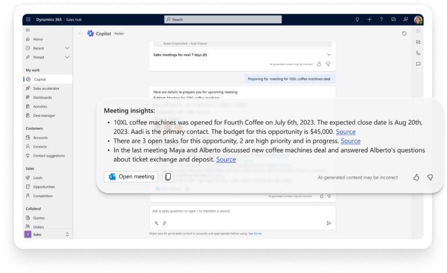Open the phone dialer icon in right rail
447x273 pixels.
point(418,53)
